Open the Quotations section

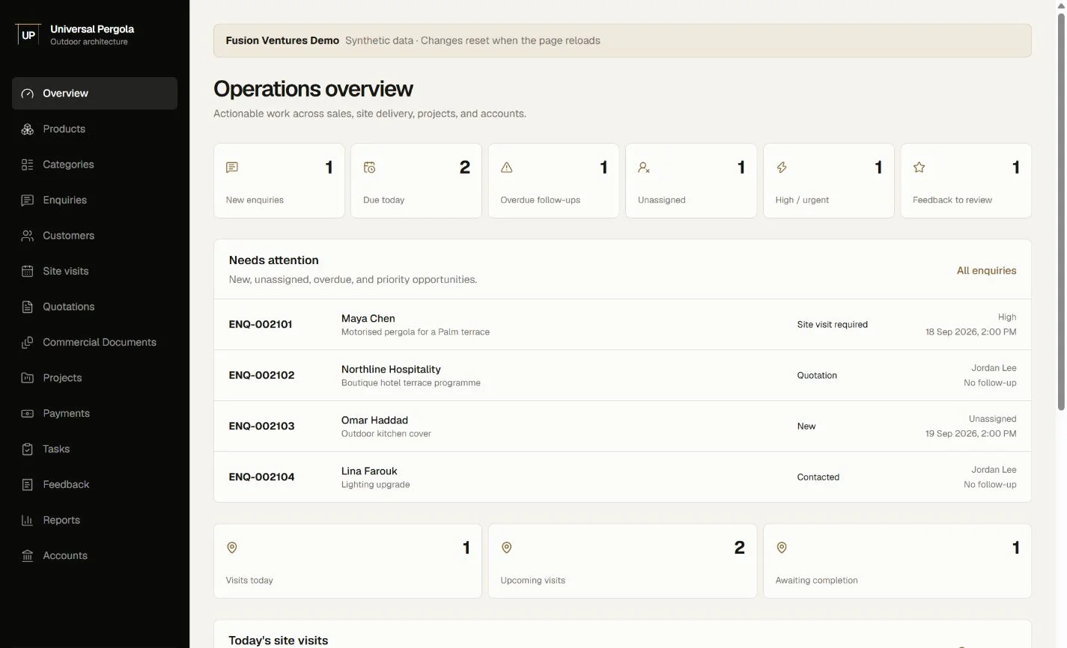[x=94, y=307]
